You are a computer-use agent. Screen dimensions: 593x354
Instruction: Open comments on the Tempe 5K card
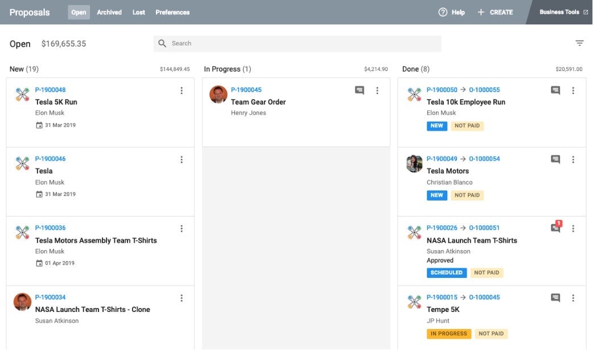[x=555, y=297]
